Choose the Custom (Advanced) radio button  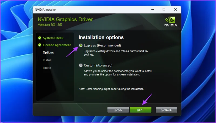(81, 65)
